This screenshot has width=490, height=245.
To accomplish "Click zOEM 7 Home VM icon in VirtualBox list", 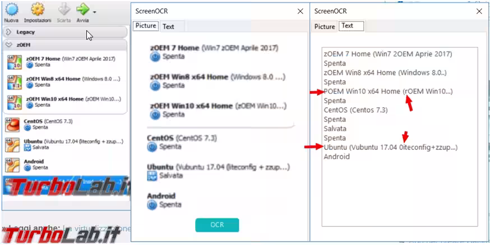I will pos(13,62).
